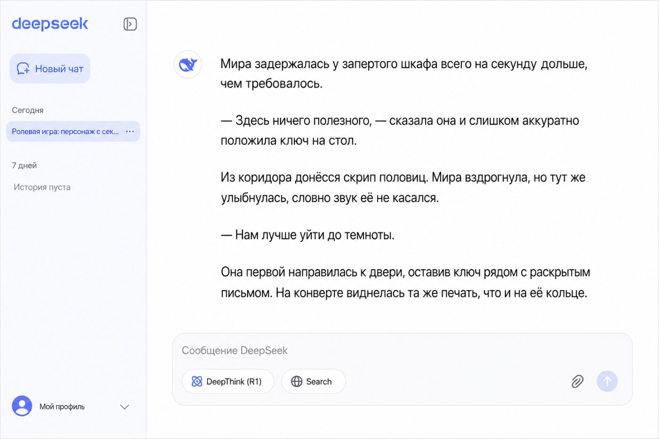Click paragraph Она первой направилась к двери
This screenshot has width=659, height=439.
point(405,282)
